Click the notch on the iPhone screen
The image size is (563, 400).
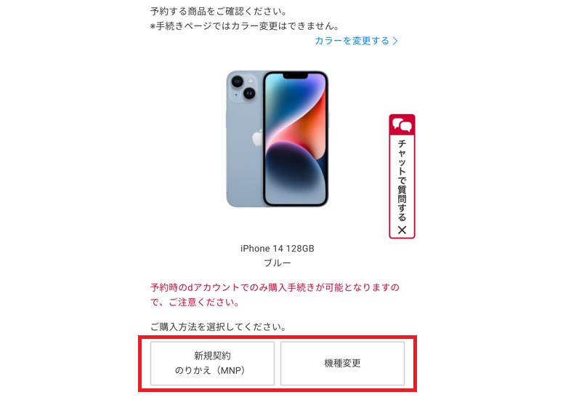(x=296, y=76)
